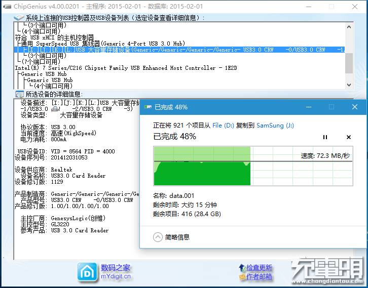Open the File (D:) source link

pyautogui.click(x=223, y=126)
